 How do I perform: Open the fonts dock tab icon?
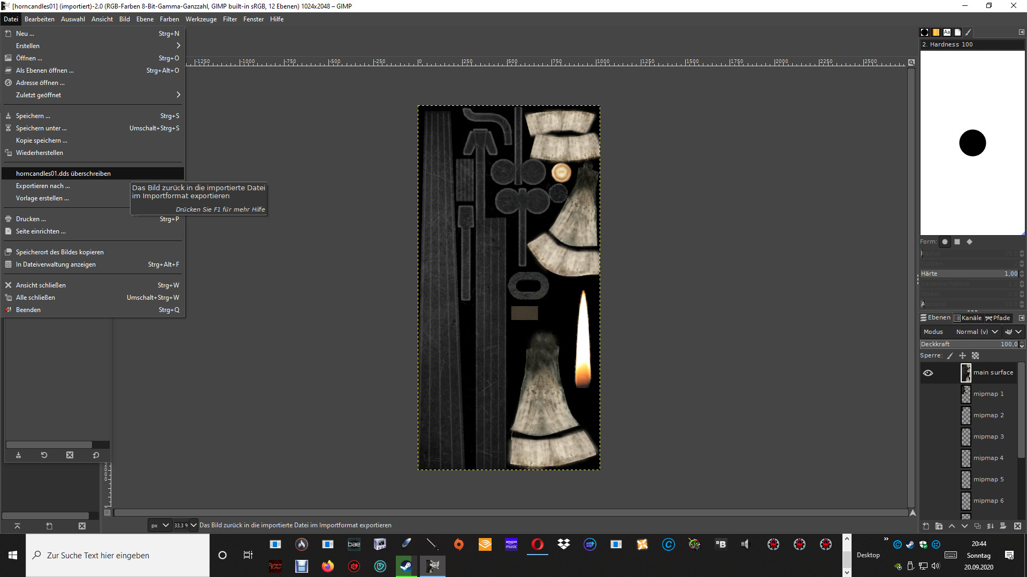947,33
